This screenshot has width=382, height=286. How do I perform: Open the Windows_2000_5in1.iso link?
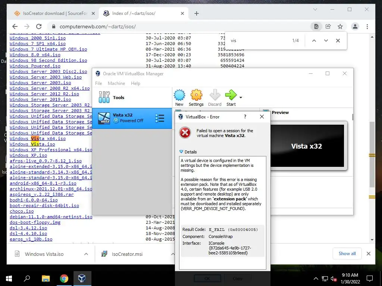[38, 38]
